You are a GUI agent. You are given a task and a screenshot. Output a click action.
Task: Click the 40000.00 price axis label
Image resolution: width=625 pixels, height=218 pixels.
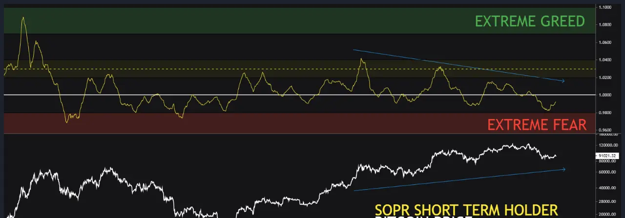(607, 188)
